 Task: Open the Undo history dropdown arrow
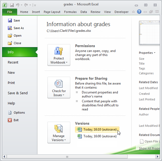coord(22,5)
